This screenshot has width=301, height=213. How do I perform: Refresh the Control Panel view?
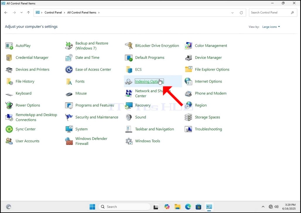coord(241,13)
